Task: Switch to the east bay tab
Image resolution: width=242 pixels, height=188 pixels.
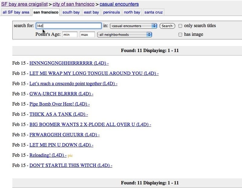Action: click(91, 12)
